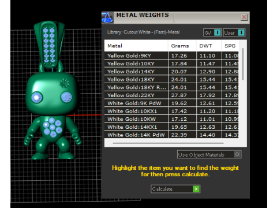The width and height of the screenshot is (277, 208).
Task: Select the bunny figure's head in viewport
Action: tap(51, 94)
